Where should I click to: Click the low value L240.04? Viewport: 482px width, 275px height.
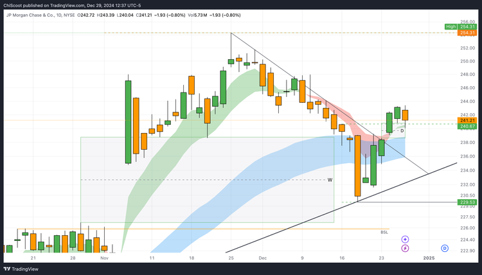tap(125, 15)
